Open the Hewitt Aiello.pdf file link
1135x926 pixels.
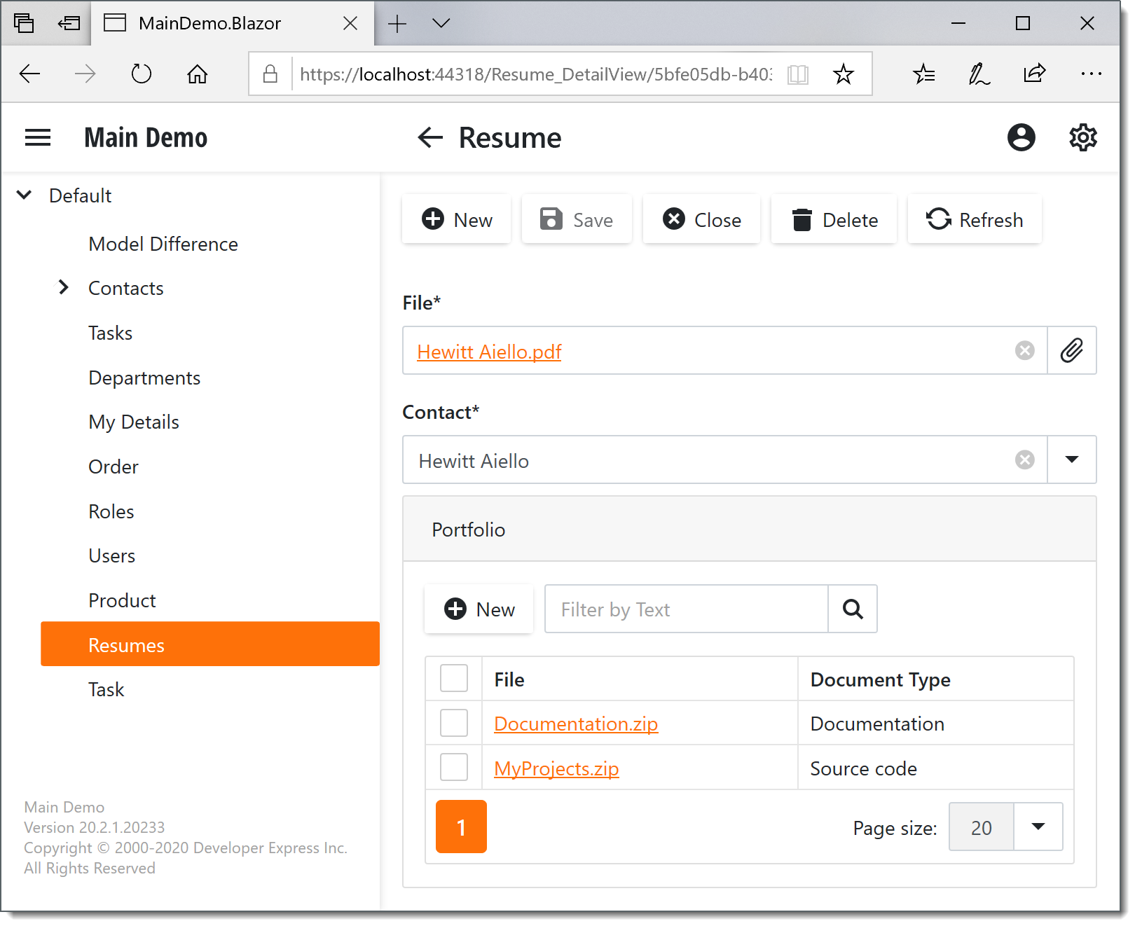(x=489, y=352)
